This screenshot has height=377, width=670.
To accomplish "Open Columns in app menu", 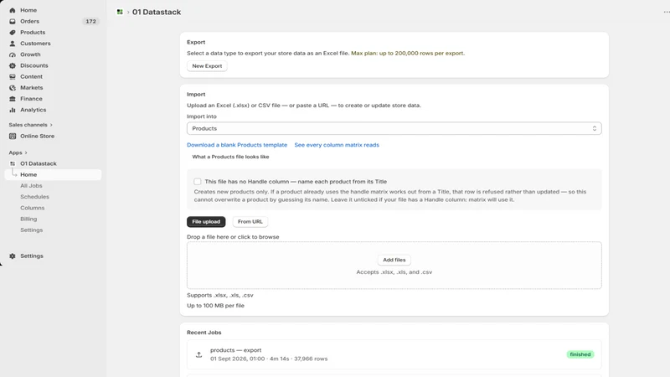I will tap(33, 208).
